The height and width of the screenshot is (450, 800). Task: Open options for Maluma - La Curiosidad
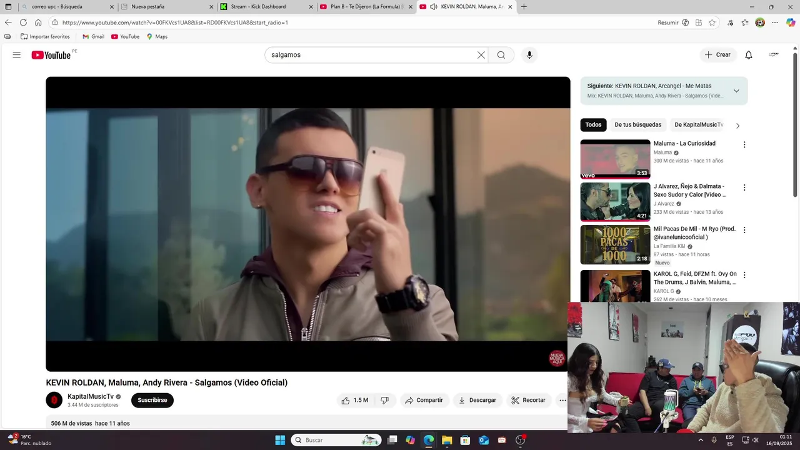click(x=744, y=144)
